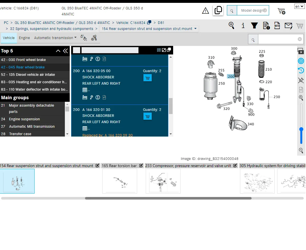
Task: Edit icon beside 165 Rear torsion bar caption
Action: coord(141,166)
